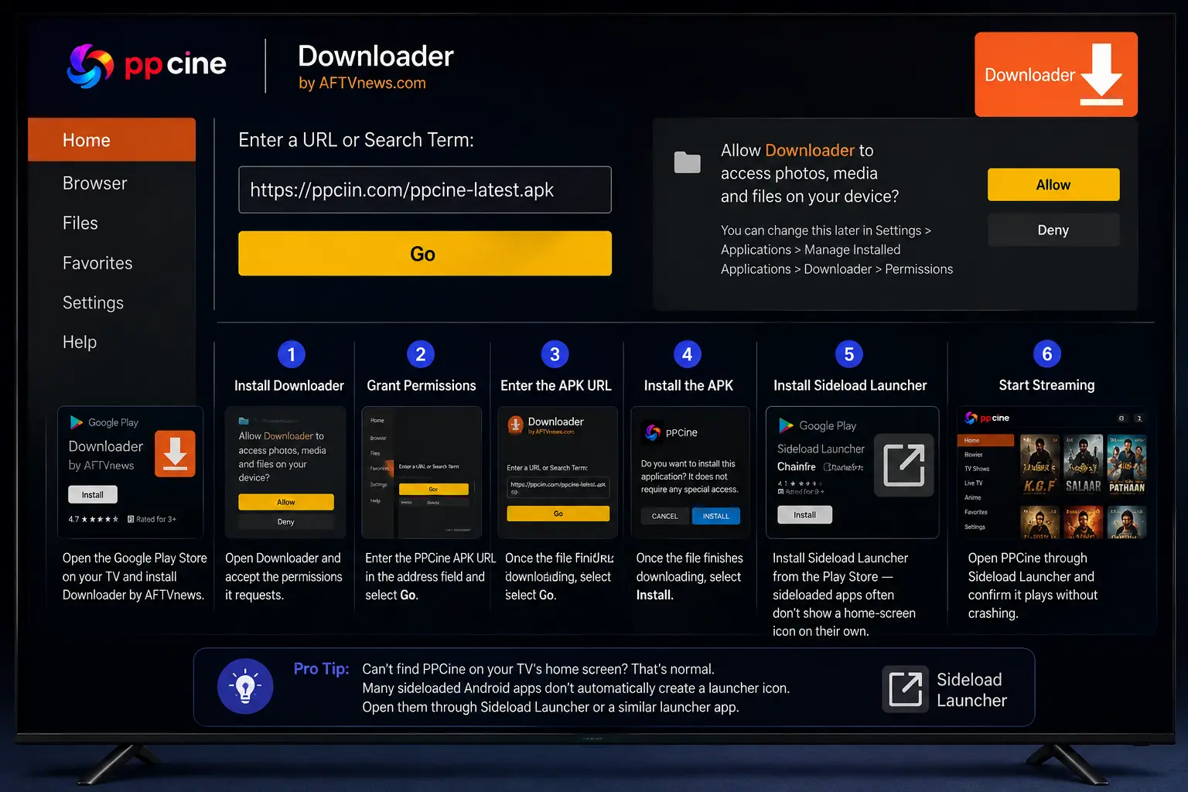
Task: Click the 'Grant Permissions' step heading
Action: (x=422, y=385)
